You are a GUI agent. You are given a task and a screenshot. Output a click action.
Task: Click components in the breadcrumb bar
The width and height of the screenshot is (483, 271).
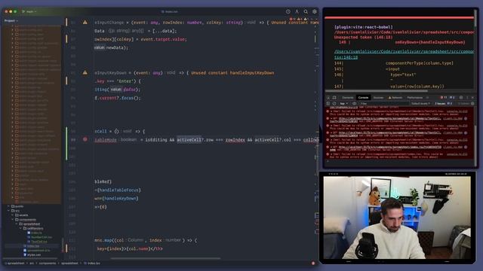click(x=48, y=263)
